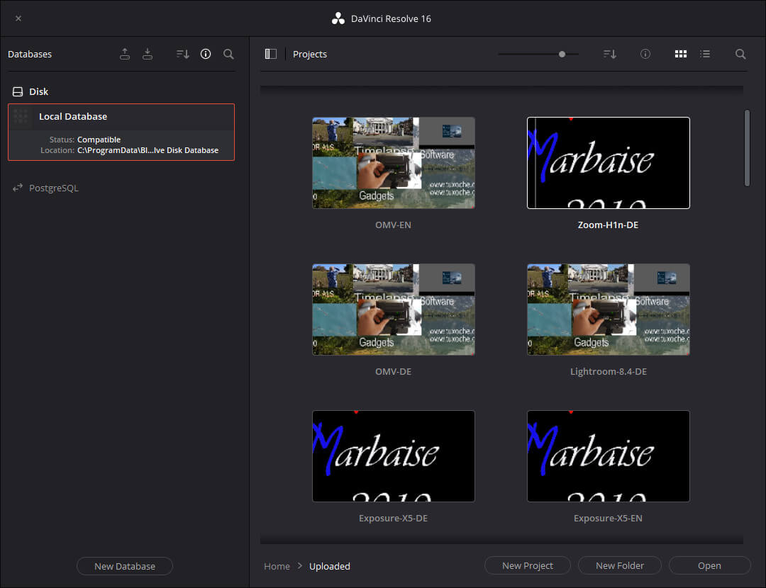Click the Open button

(x=709, y=565)
